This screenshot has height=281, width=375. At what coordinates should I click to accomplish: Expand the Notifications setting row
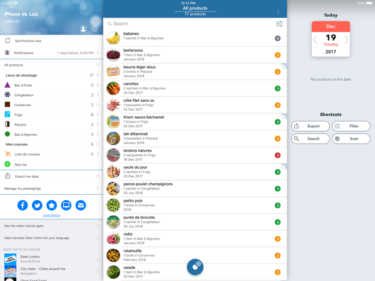[x=52, y=53]
